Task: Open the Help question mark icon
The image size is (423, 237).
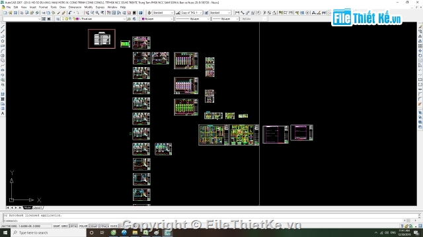Action: point(141,13)
